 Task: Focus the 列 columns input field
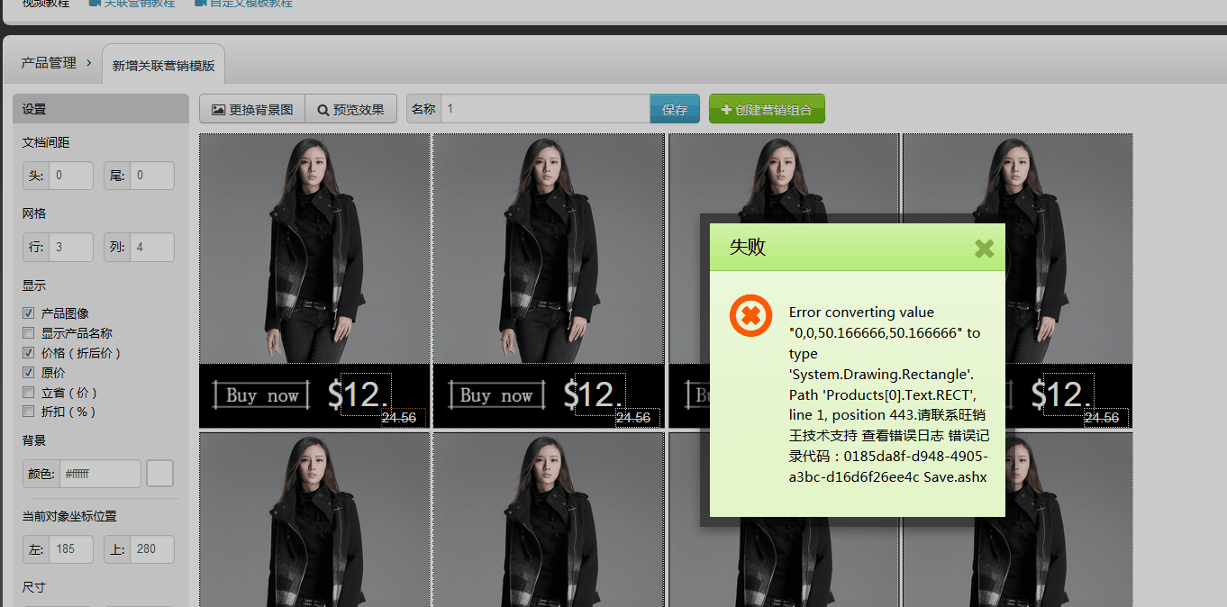coord(151,247)
